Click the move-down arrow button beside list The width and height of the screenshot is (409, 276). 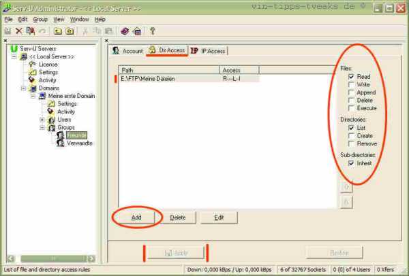pyautogui.click(x=346, y=203)
